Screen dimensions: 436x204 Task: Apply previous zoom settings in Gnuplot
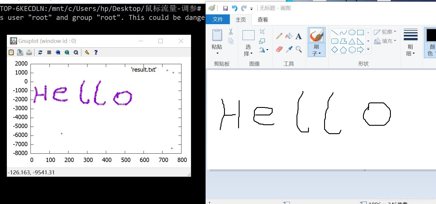click(x=58, y=52)
